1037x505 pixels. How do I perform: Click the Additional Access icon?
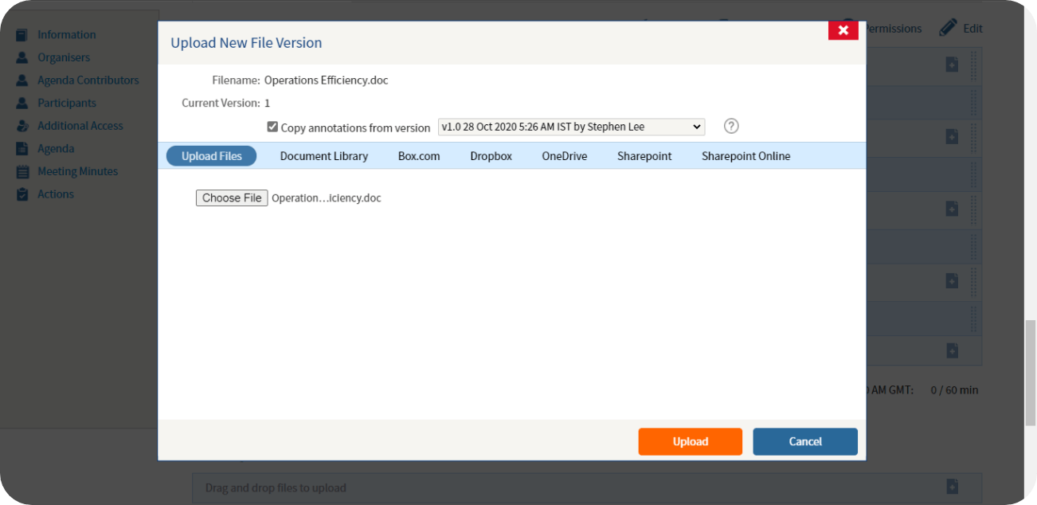pos(22,126)
